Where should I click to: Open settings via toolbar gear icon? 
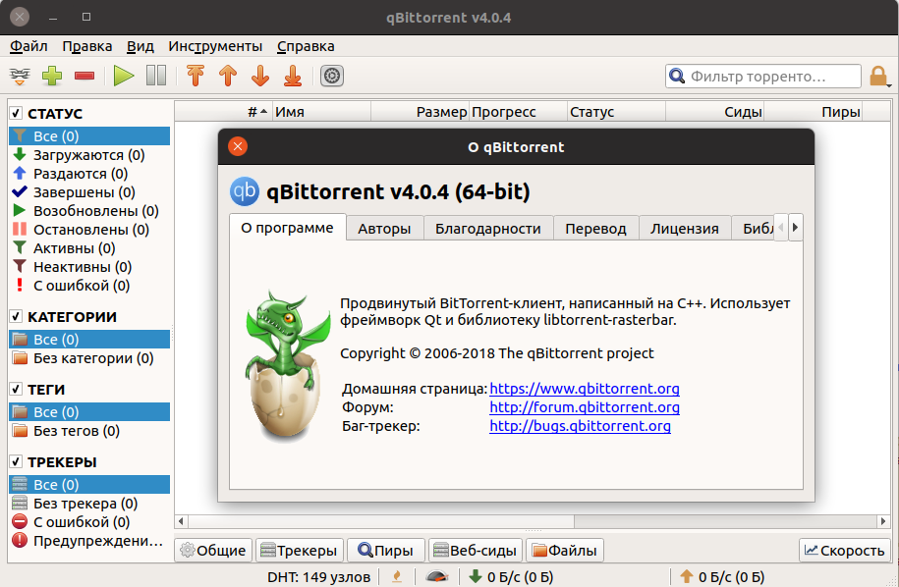tap(331, 76)
